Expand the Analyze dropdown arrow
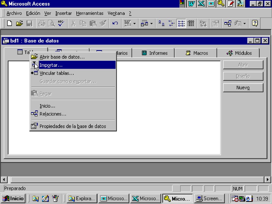The width and height of the screenshot is (272, 204). click(151, 23)
